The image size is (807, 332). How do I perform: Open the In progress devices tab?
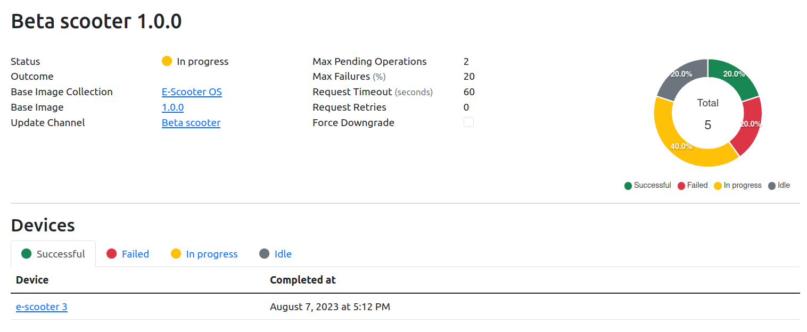click(x=204, y=254)
